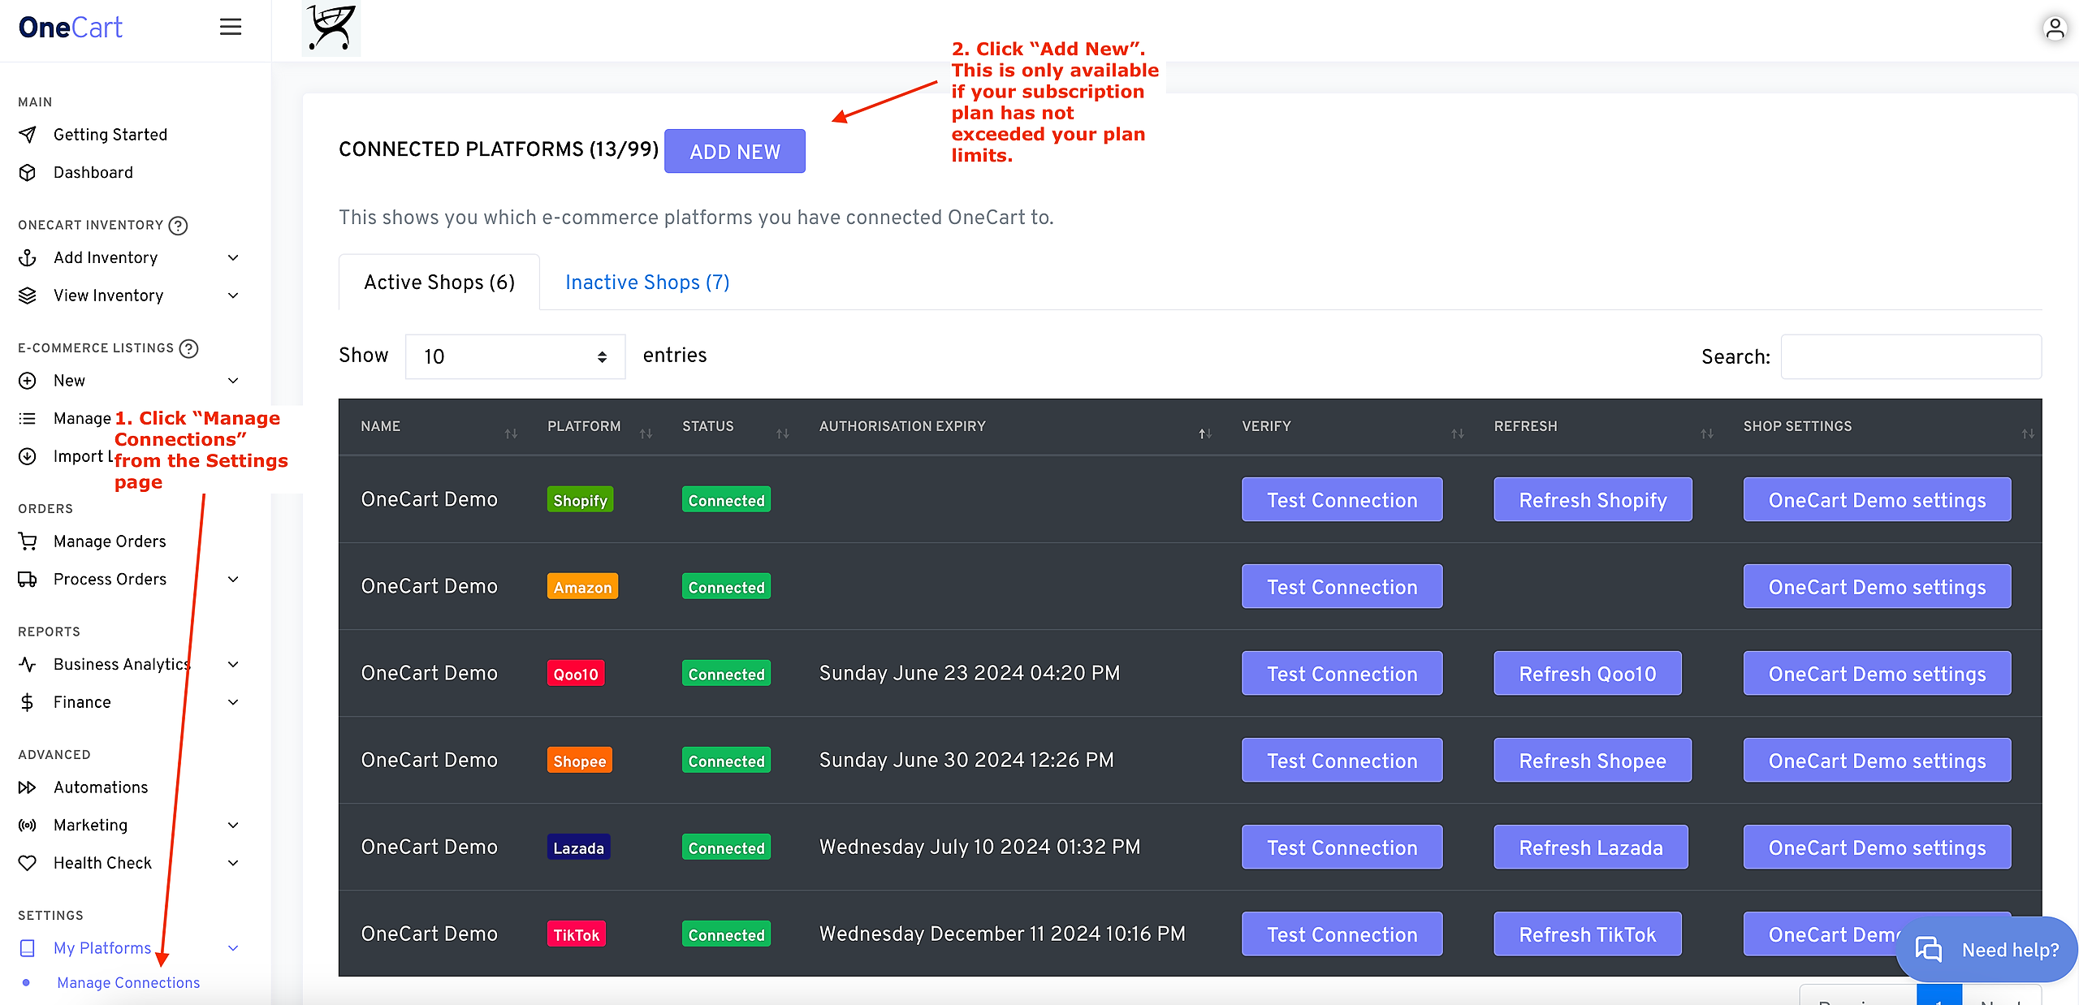Open the Show entries dropdown
Viewport: 2079px width, 1005px height.
pos(515,356)
